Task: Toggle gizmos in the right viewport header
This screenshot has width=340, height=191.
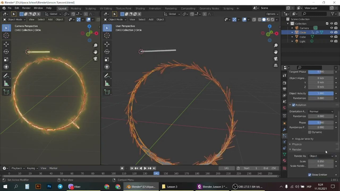Action: point(234,19)
